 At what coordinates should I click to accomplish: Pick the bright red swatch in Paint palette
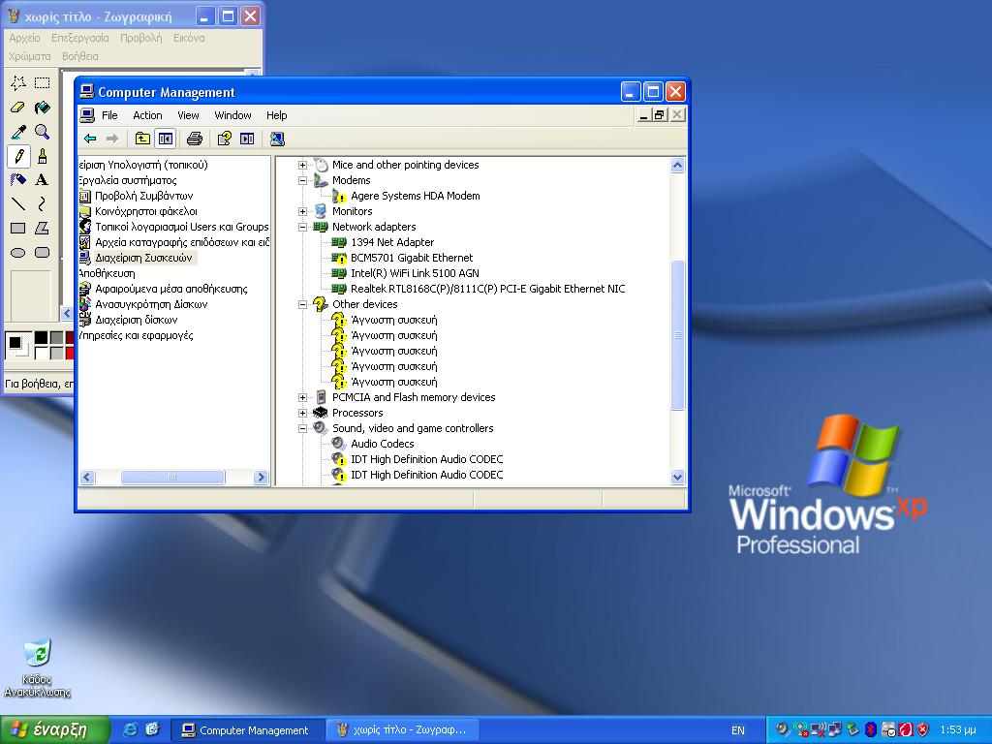(70, 353)
